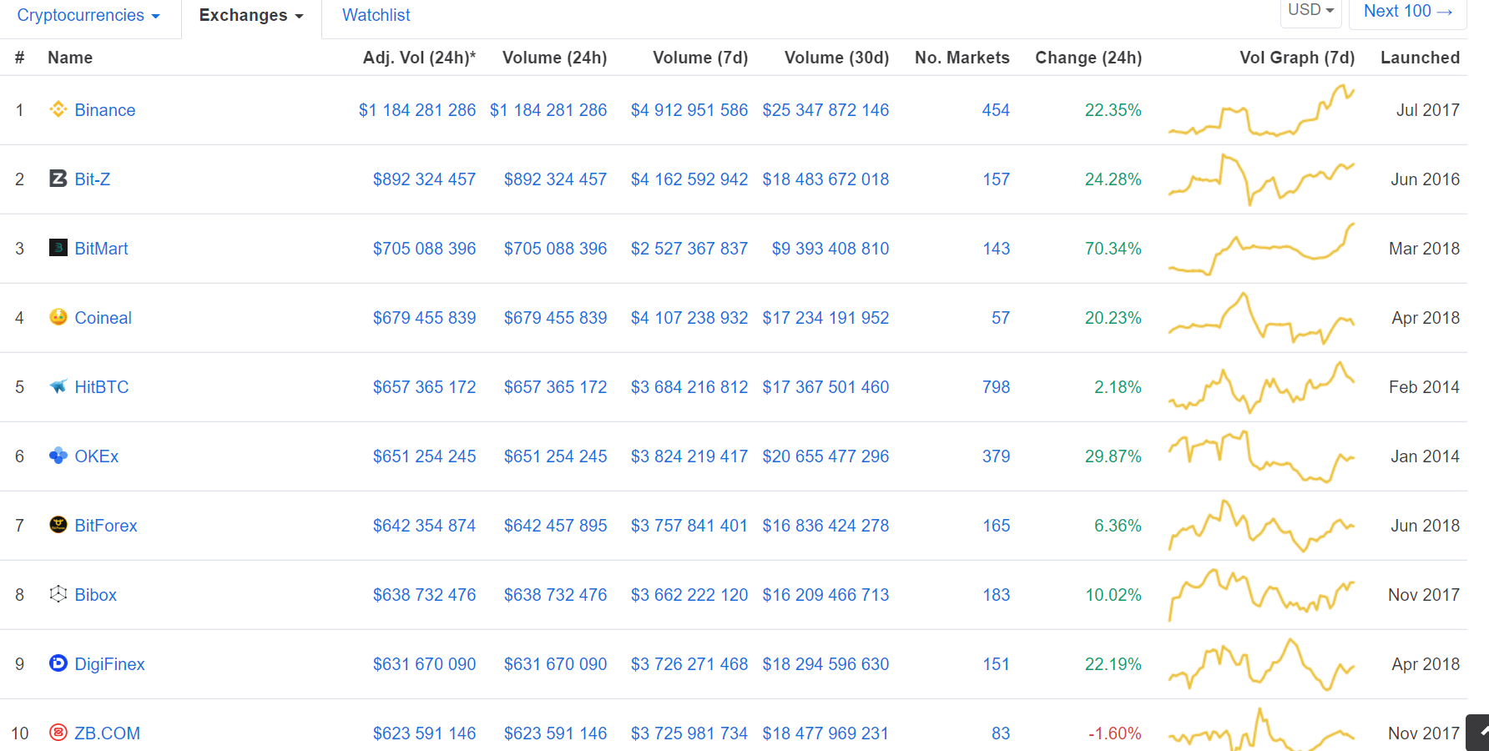Click BitMart 24h volume $705 088 396

(555, 249)
